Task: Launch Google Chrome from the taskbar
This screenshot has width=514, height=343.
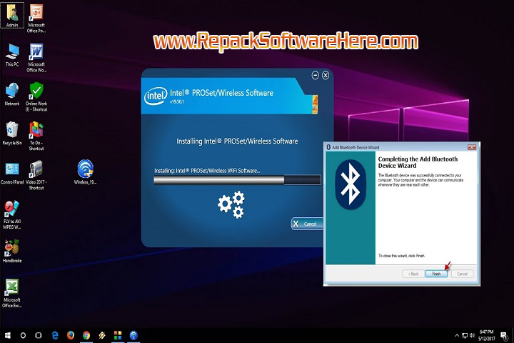Action: pyautogui.click(x=86, y=335)
